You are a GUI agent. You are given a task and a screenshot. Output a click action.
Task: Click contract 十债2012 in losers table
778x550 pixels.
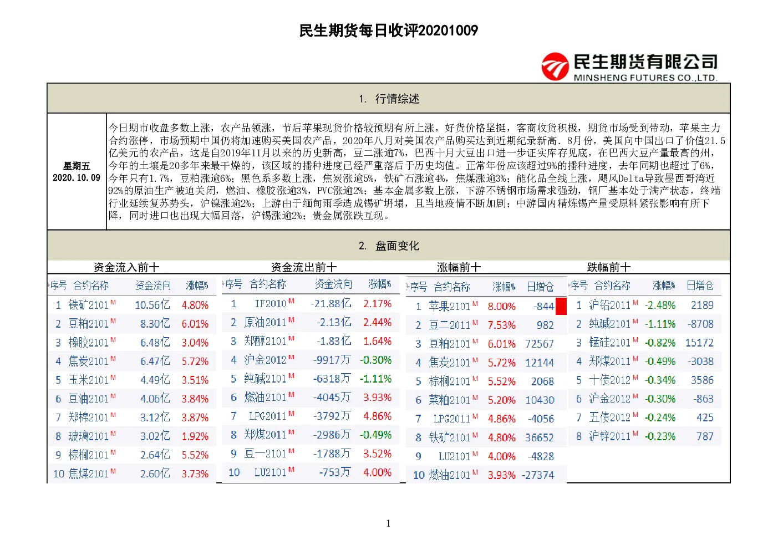tap(610, 380)
